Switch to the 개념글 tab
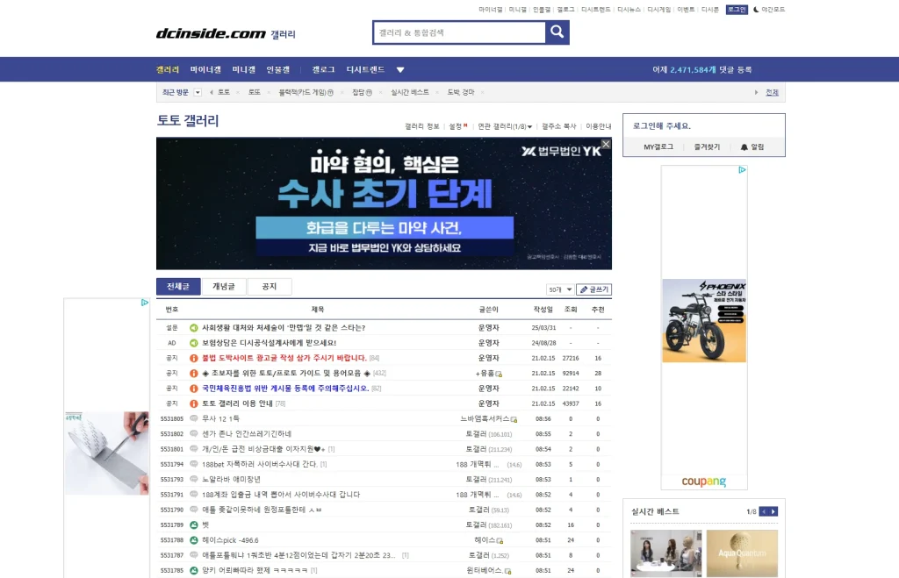The width and height of the screenshot is (899, 578). point(222,286)
